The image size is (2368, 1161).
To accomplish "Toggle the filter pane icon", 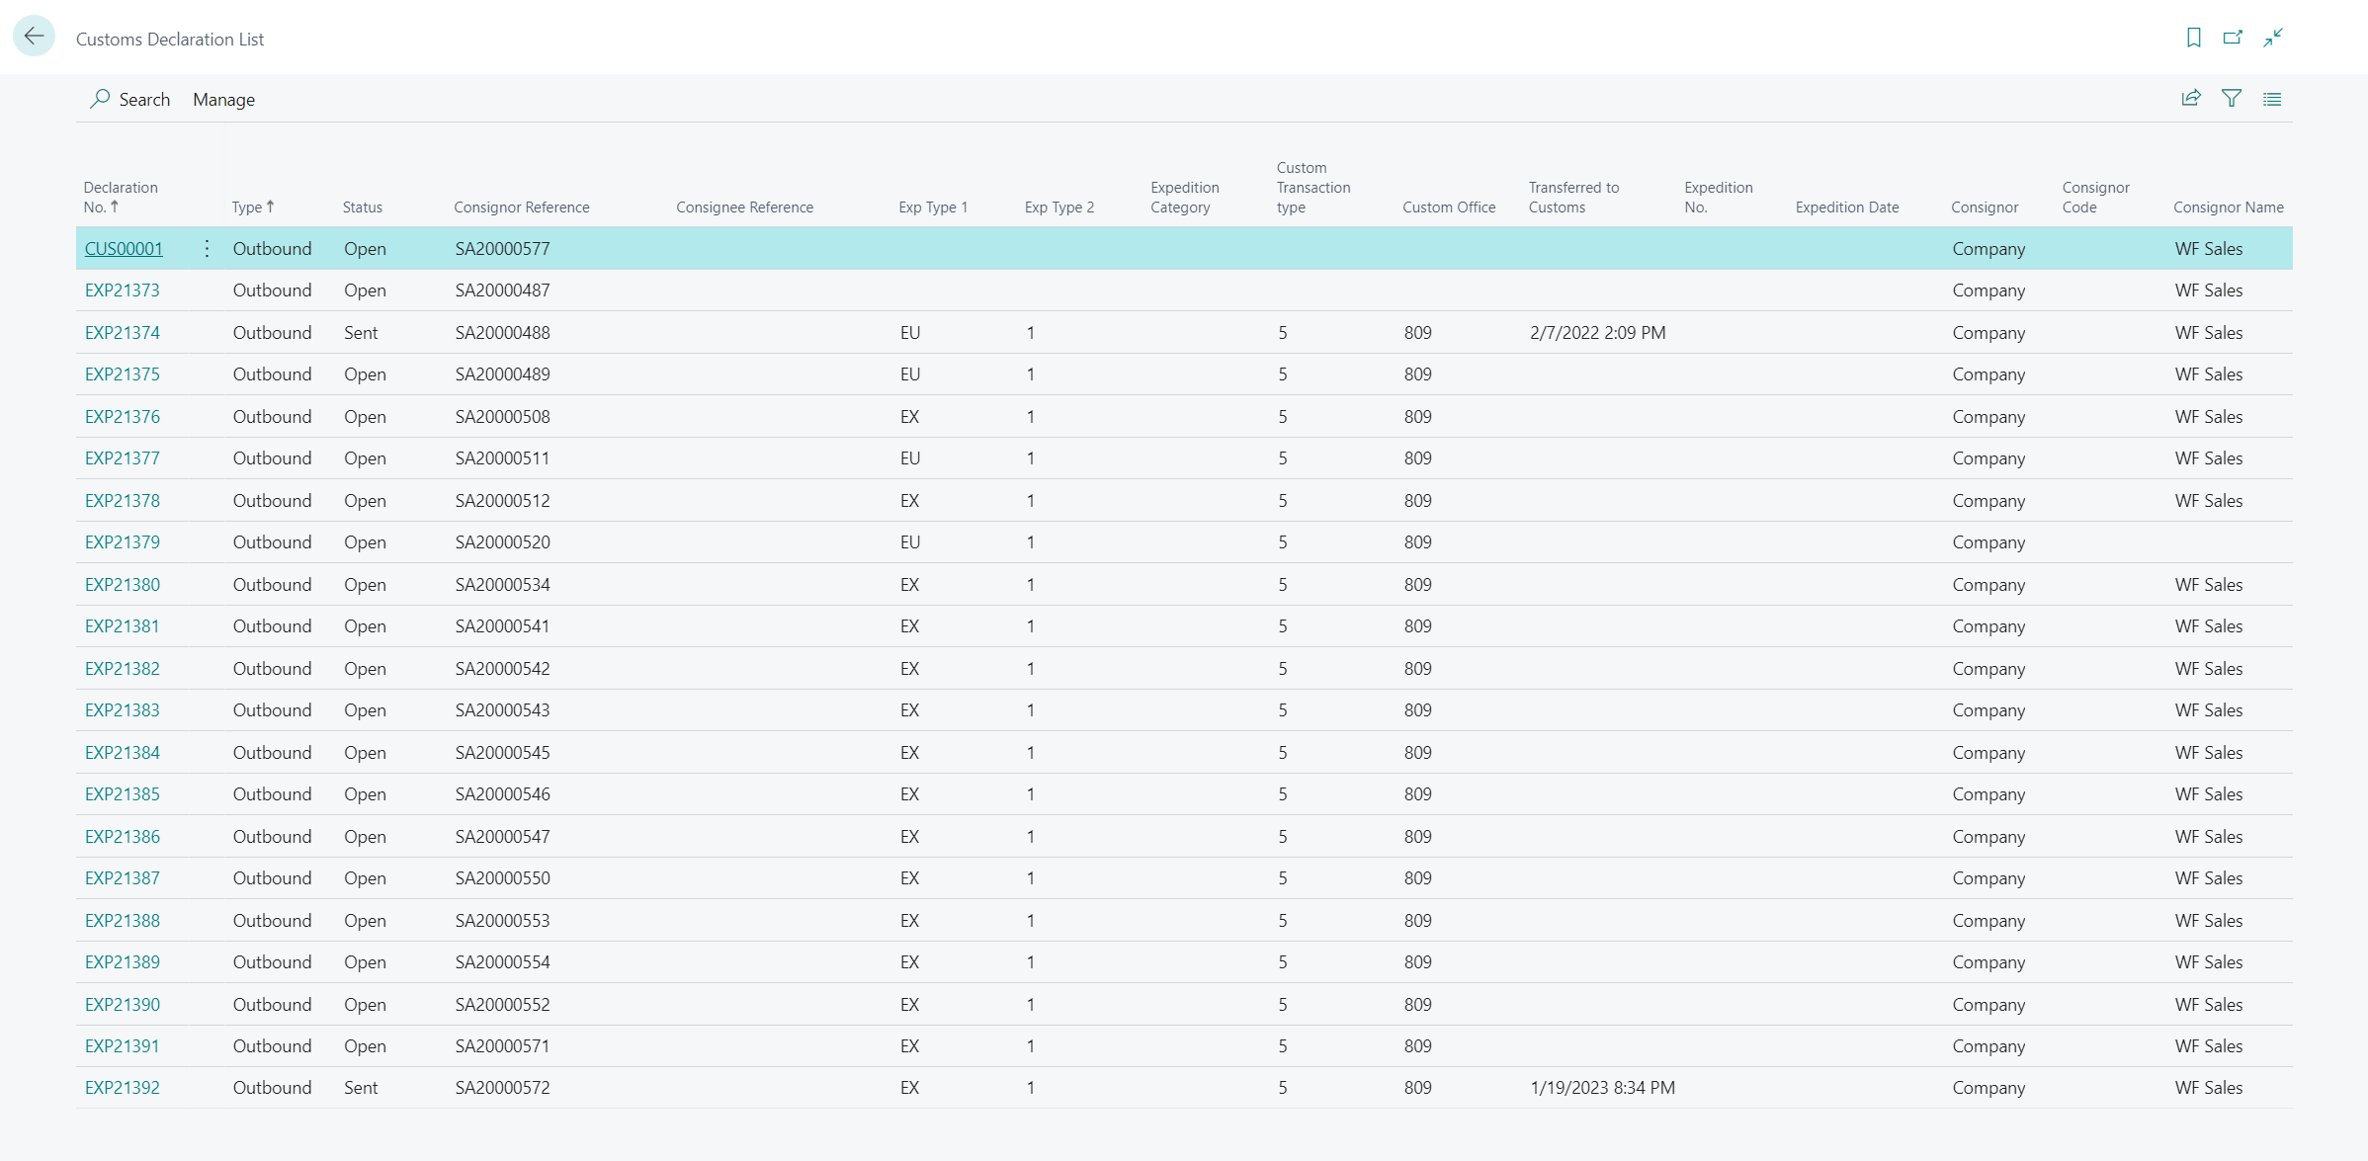I will (x=2232, y=98).
